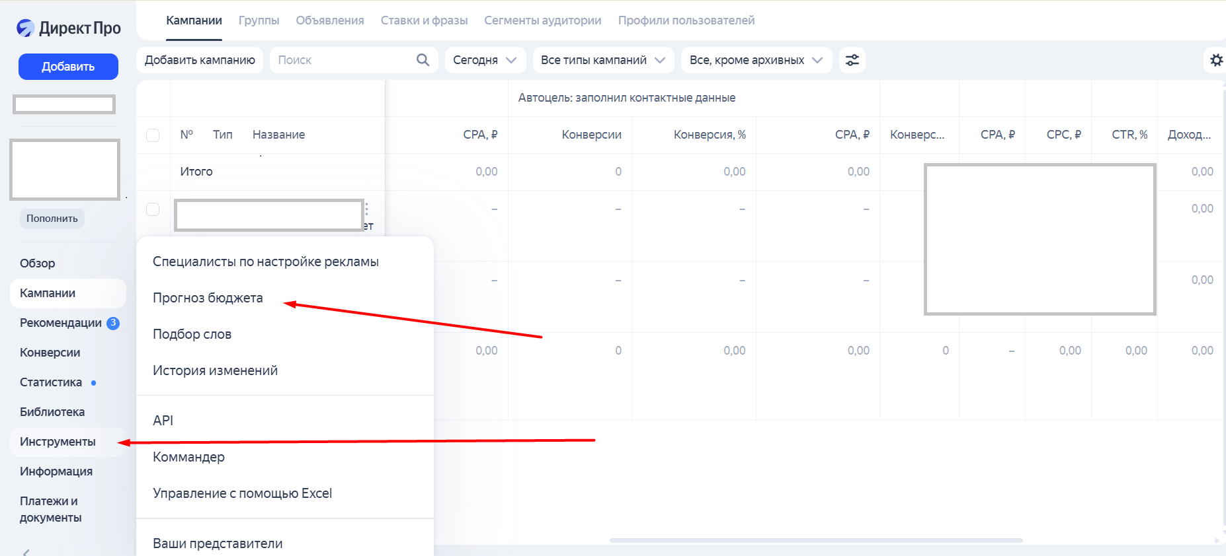Image resolution: width=1226 pixels, height=556 pixels.
Task: Select Прогноз бюджета in tools menu
Action: (208, 298)
